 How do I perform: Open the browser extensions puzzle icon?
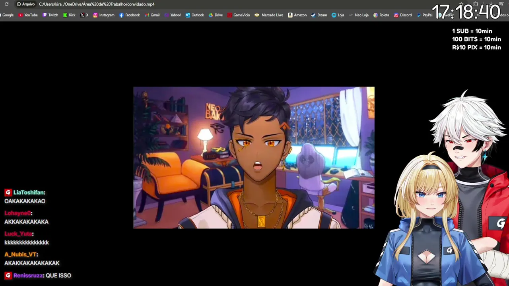(x=476, y=4)
